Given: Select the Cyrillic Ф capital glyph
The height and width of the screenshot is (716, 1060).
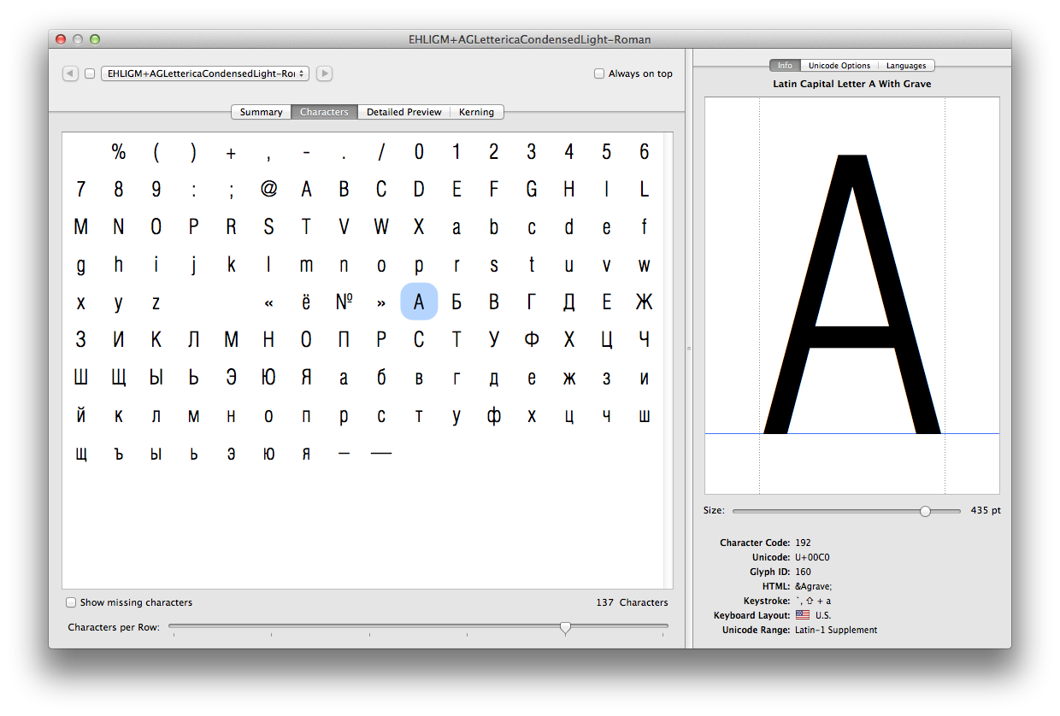Looking at the screenshot, I should tap(531, 340).
